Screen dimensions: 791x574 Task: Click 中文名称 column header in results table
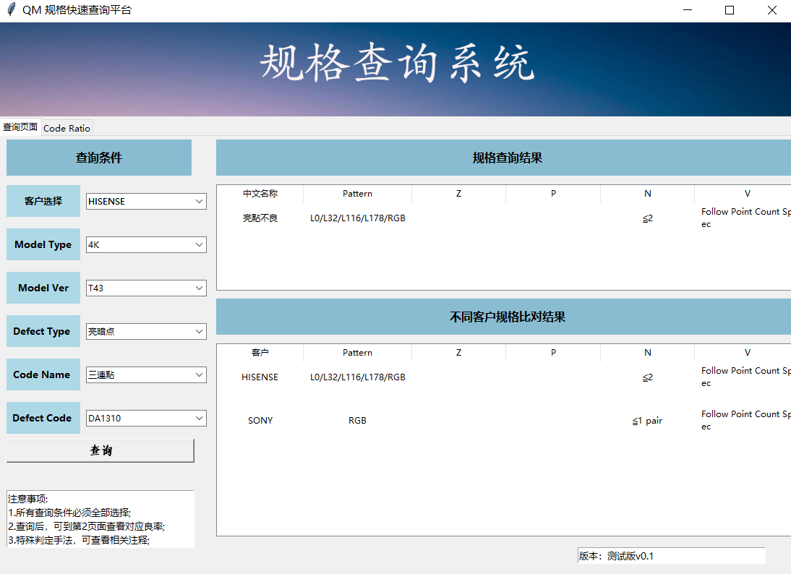[x=260, y=194]
